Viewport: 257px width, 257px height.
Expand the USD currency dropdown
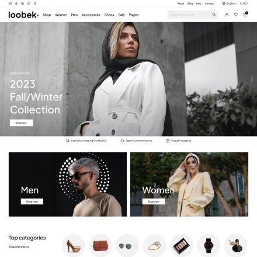coord(244,4)
